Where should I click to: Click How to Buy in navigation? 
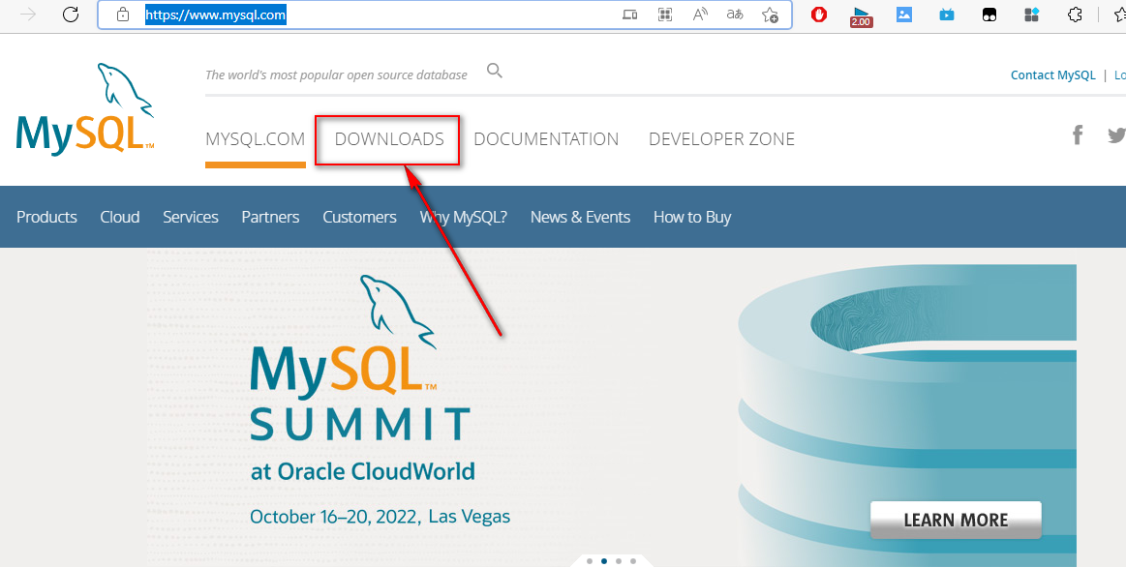coord(692,217)
